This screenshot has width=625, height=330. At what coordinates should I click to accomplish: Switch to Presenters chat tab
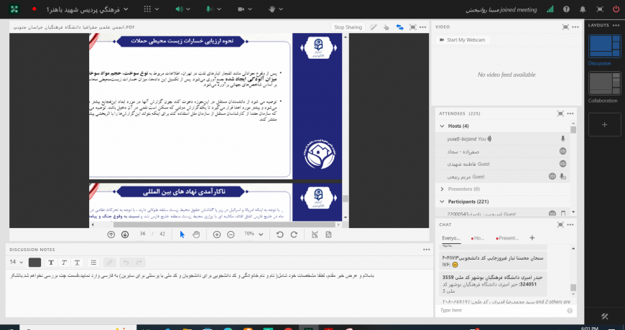508,238
